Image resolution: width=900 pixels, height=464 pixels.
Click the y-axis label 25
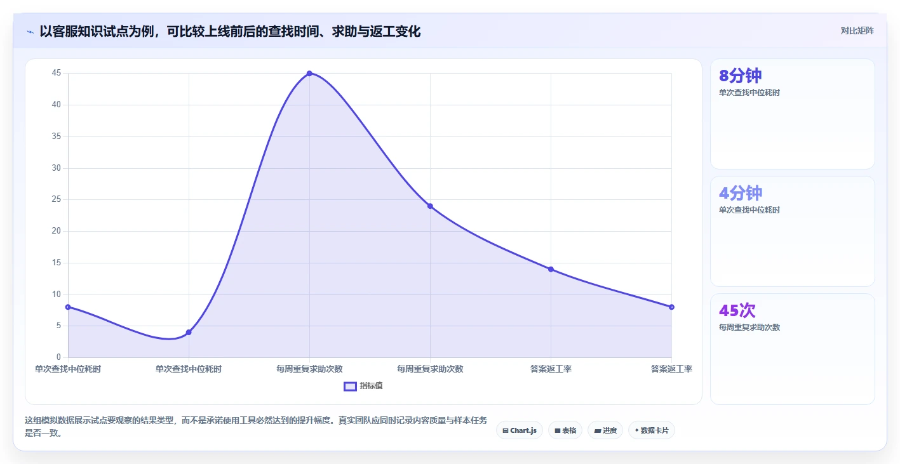(x=57, y=199)
